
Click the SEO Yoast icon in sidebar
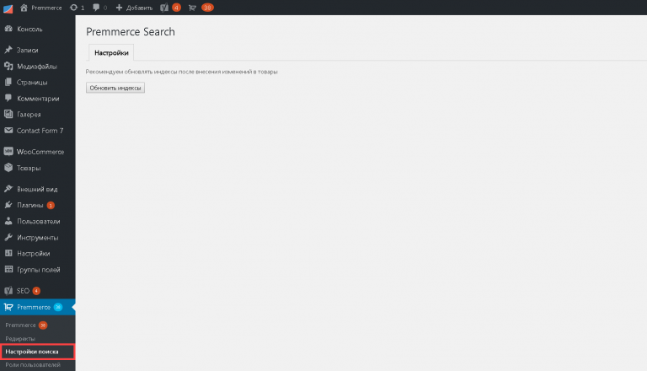pos(8,290)
